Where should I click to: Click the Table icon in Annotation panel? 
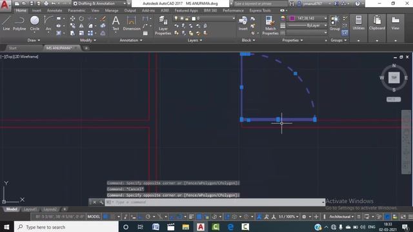145,34
